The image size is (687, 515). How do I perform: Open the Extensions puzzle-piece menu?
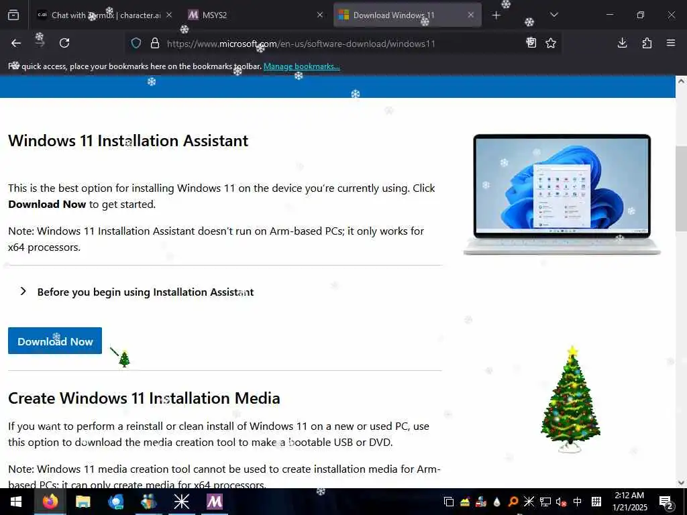click(647, 43)
